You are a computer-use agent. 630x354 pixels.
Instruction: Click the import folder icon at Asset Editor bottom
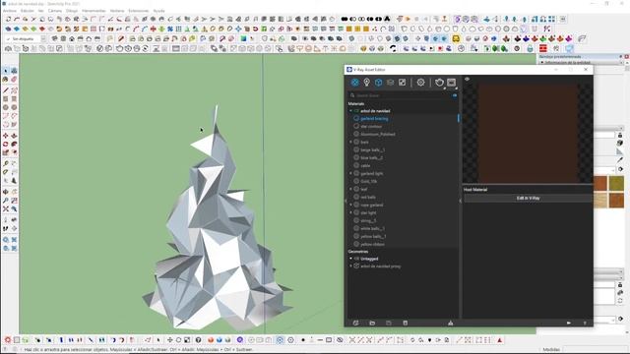coord(372,323)
